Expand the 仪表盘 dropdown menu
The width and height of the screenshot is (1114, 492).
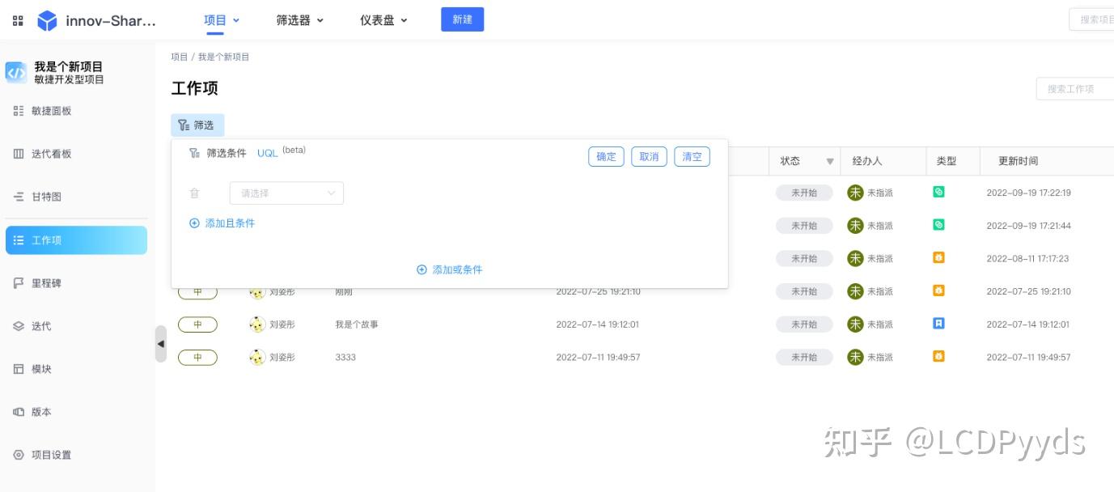[x=383, y=20]
